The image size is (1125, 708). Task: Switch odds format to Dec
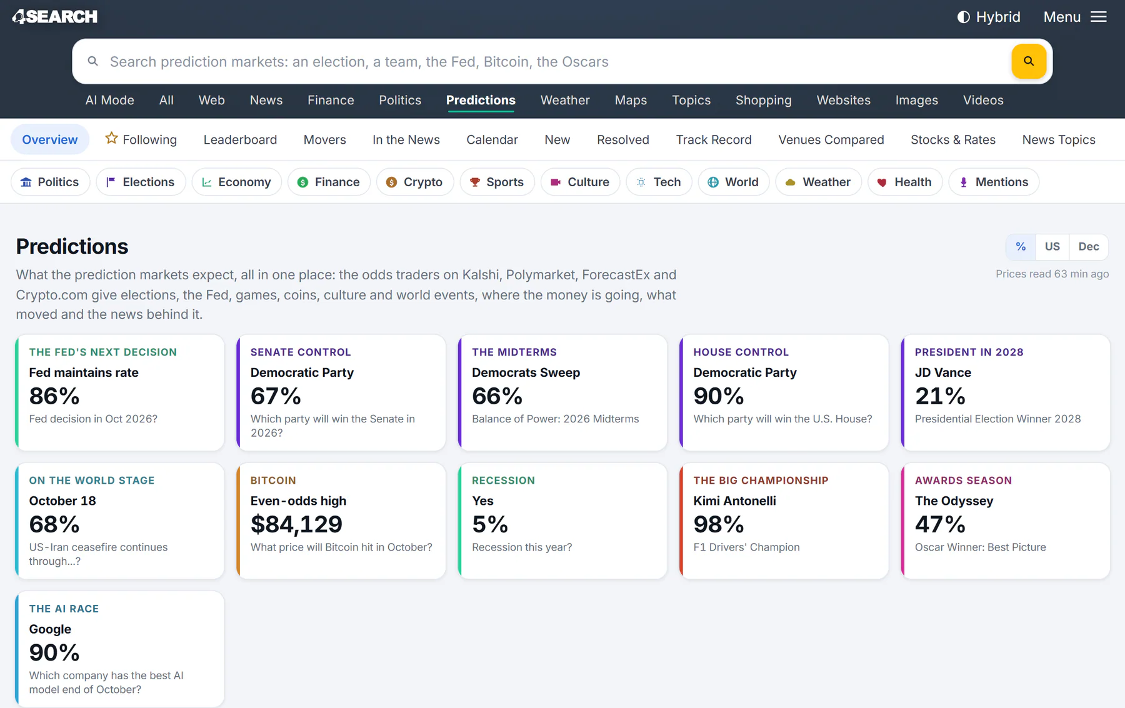(x=1089, y=247)
